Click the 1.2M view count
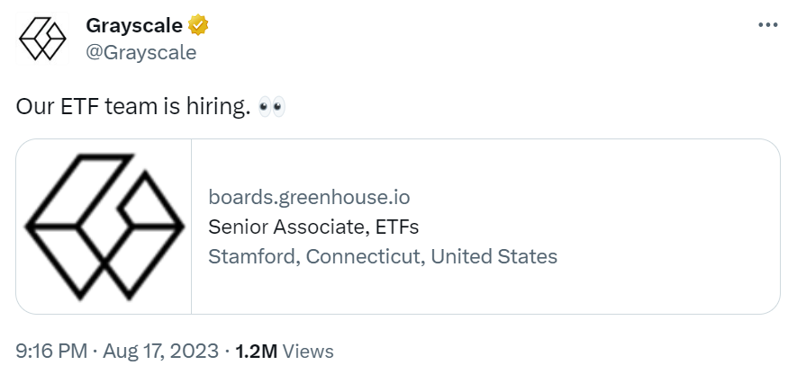Screen dimensions: 797x383 click(256, 352)
